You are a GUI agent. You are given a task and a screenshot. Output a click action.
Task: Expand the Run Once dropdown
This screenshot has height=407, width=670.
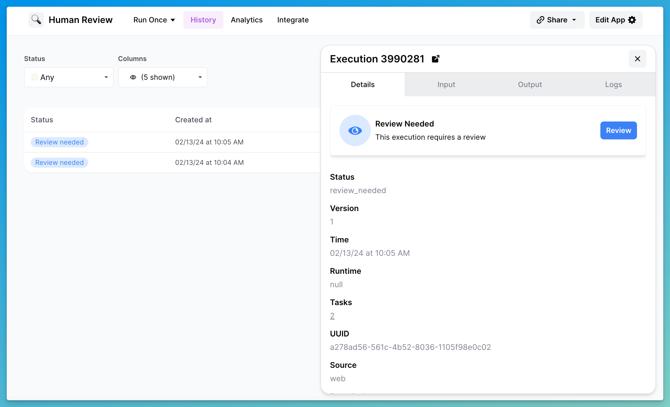click(154, 20)
